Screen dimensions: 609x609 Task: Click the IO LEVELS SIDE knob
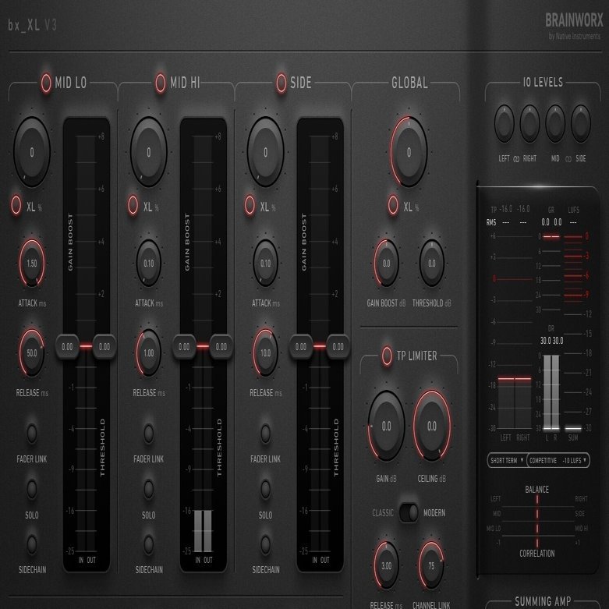coord(581,123)
